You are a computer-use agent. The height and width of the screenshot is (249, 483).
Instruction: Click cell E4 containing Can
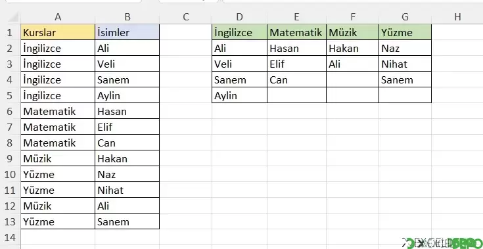296,79
